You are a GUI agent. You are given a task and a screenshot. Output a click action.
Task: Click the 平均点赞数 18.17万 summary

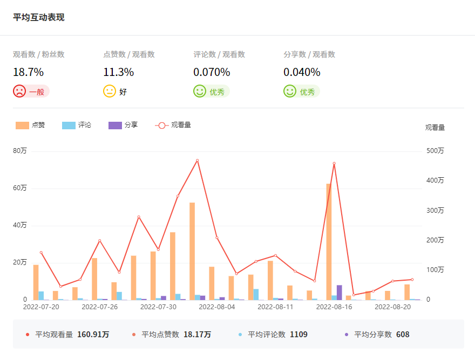(176, 335)
